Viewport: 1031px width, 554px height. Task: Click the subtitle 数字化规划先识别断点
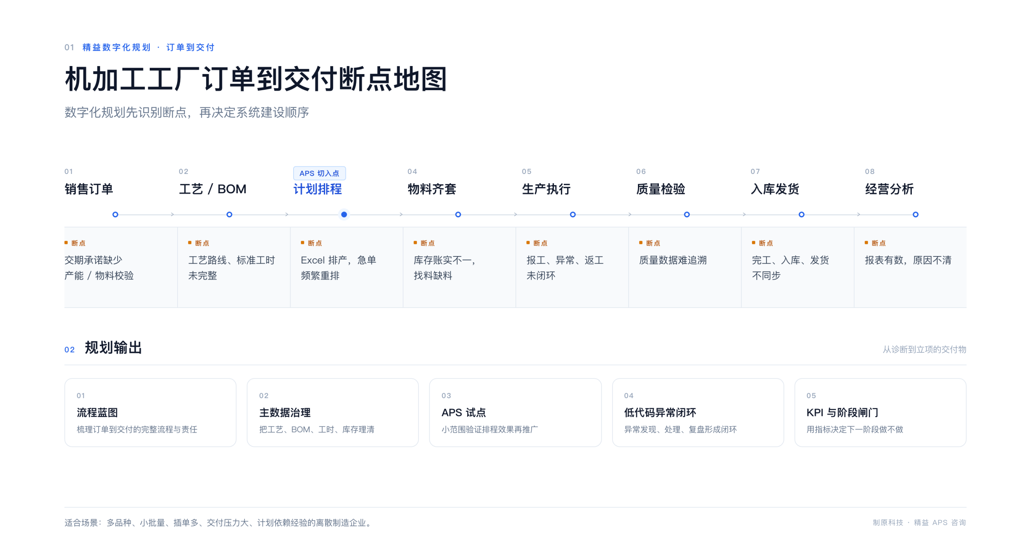click(187, 112)
